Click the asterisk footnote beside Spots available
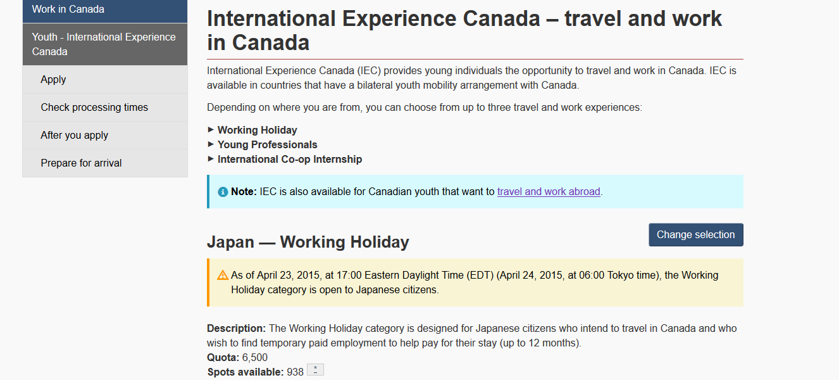The image size is (839, 380). [x=315, y=370]
